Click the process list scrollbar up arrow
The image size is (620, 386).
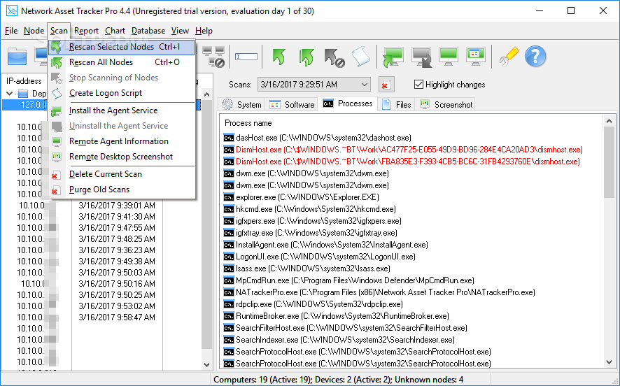tap(609, 121)
